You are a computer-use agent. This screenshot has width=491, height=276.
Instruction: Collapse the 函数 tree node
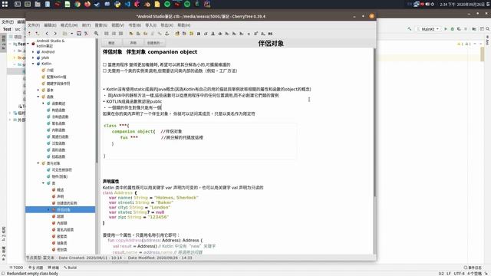point(38,97)
